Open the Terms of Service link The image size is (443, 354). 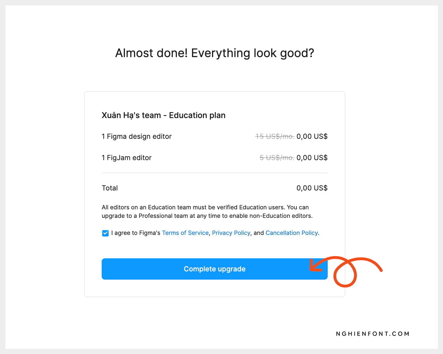click(x=185, y=233)
